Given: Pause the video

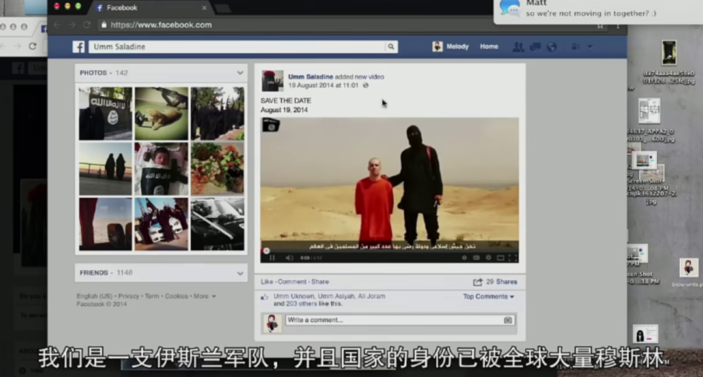Looking at the screenshot, I should (x=272, y=257).
